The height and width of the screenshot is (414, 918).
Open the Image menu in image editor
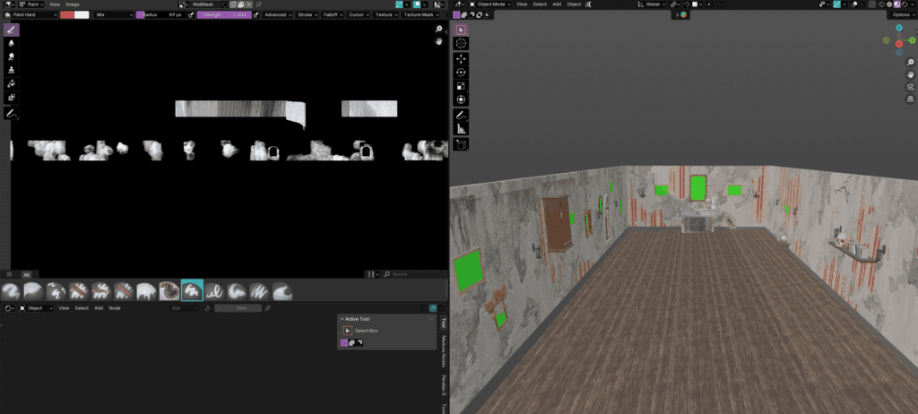click(x=72, y=4)
